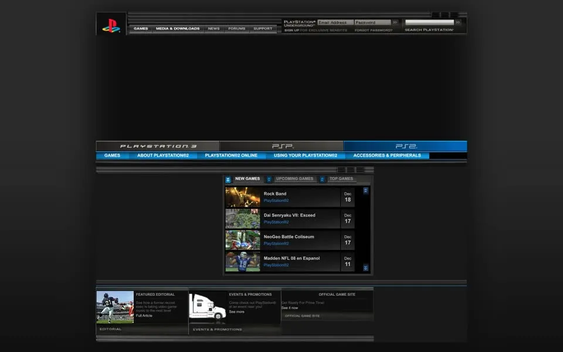The image size is (563, 352).
Task: Click the Password input field
Action: point(373,22)
